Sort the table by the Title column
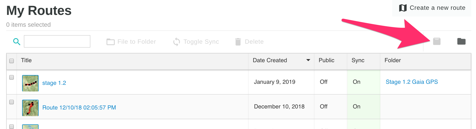 26,60
